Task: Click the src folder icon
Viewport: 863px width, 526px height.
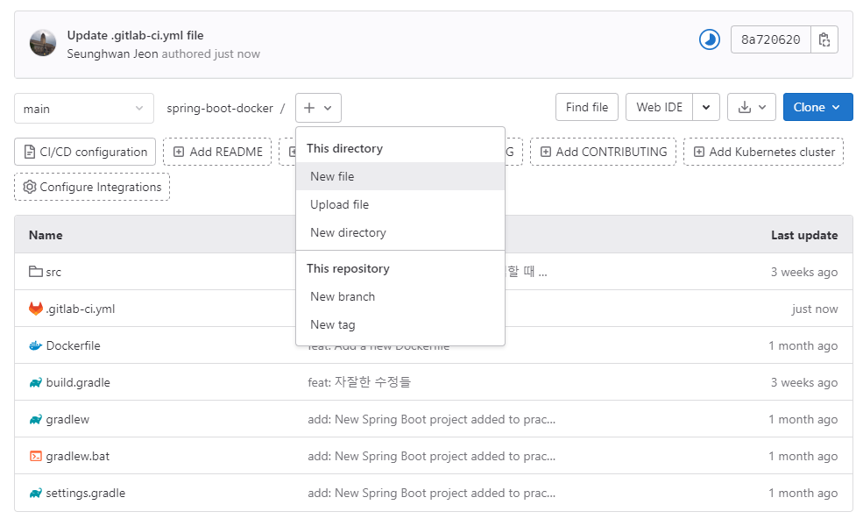Action: pyautogui.click(x=36, y=272)
